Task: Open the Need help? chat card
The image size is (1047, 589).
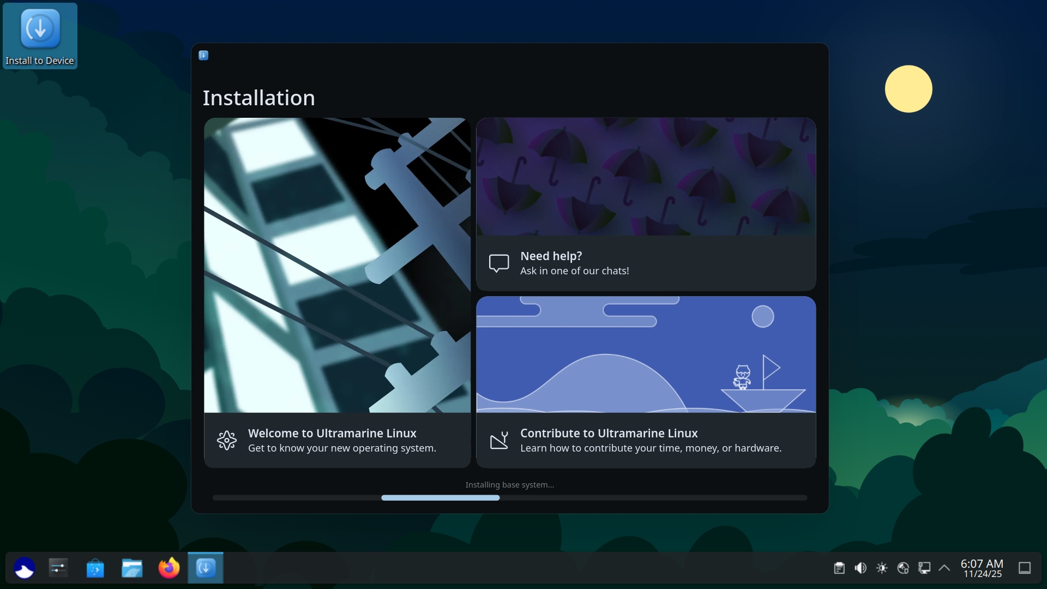Action: click(x=646, y=263)
